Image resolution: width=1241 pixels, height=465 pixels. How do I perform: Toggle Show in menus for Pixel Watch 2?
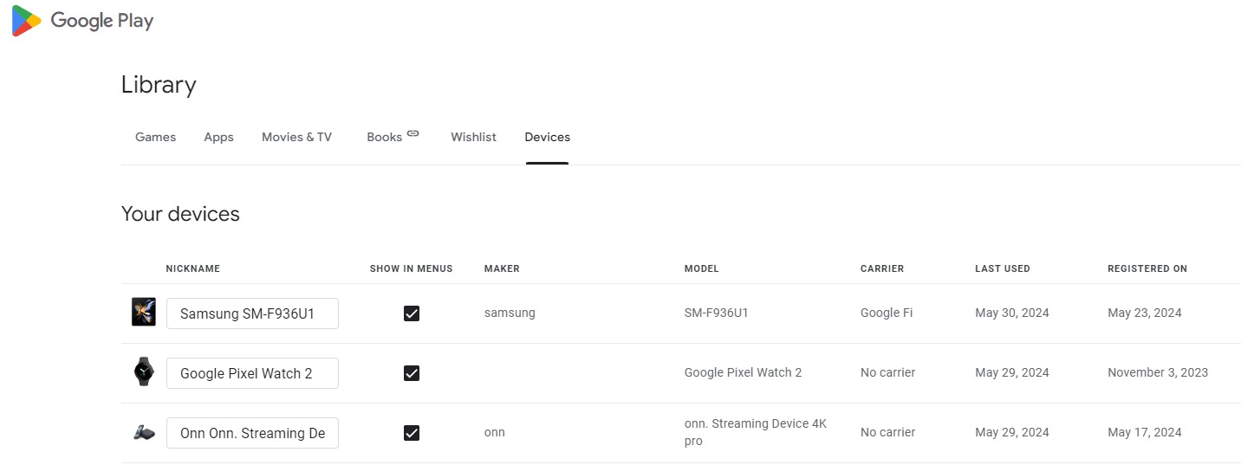point(412,373)
